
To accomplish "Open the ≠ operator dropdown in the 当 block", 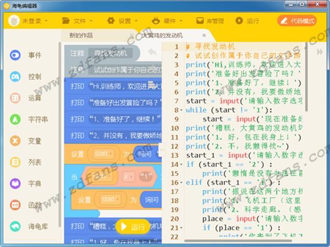I will (128, 177).
